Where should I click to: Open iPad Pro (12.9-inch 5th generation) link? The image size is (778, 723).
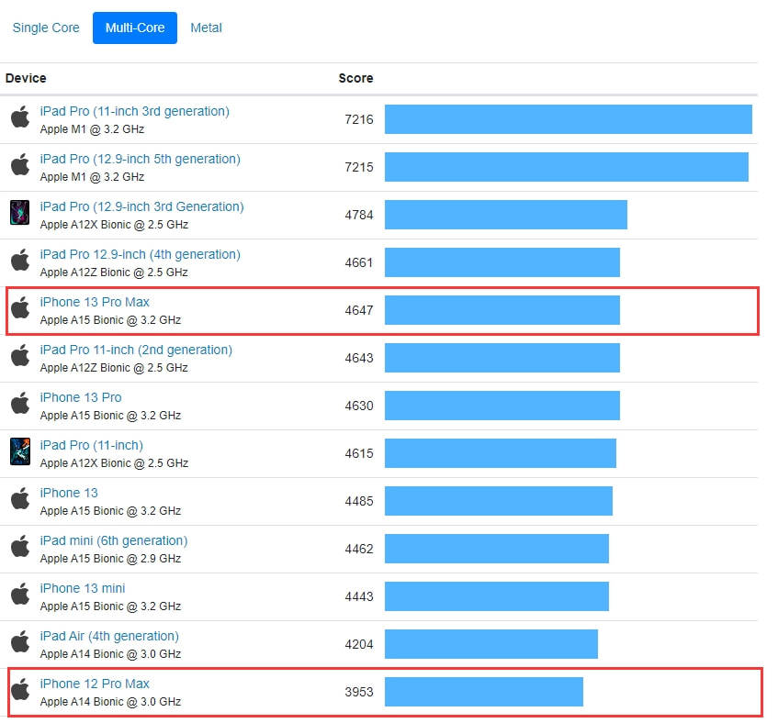140,159
